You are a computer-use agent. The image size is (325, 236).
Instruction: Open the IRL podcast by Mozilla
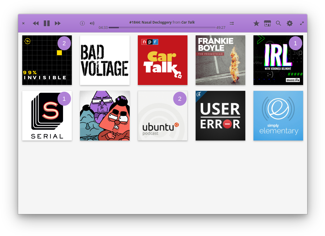278,60
